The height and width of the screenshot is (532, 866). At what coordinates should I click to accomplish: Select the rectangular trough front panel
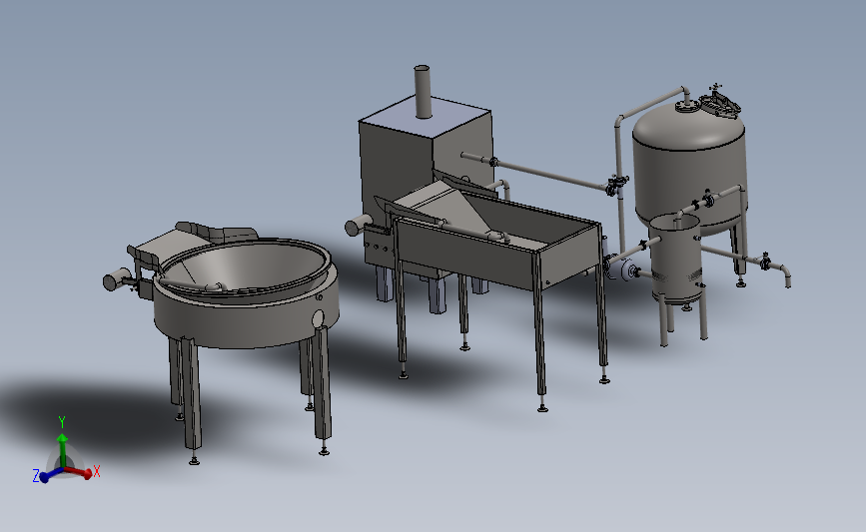click(x=466, y=254)
